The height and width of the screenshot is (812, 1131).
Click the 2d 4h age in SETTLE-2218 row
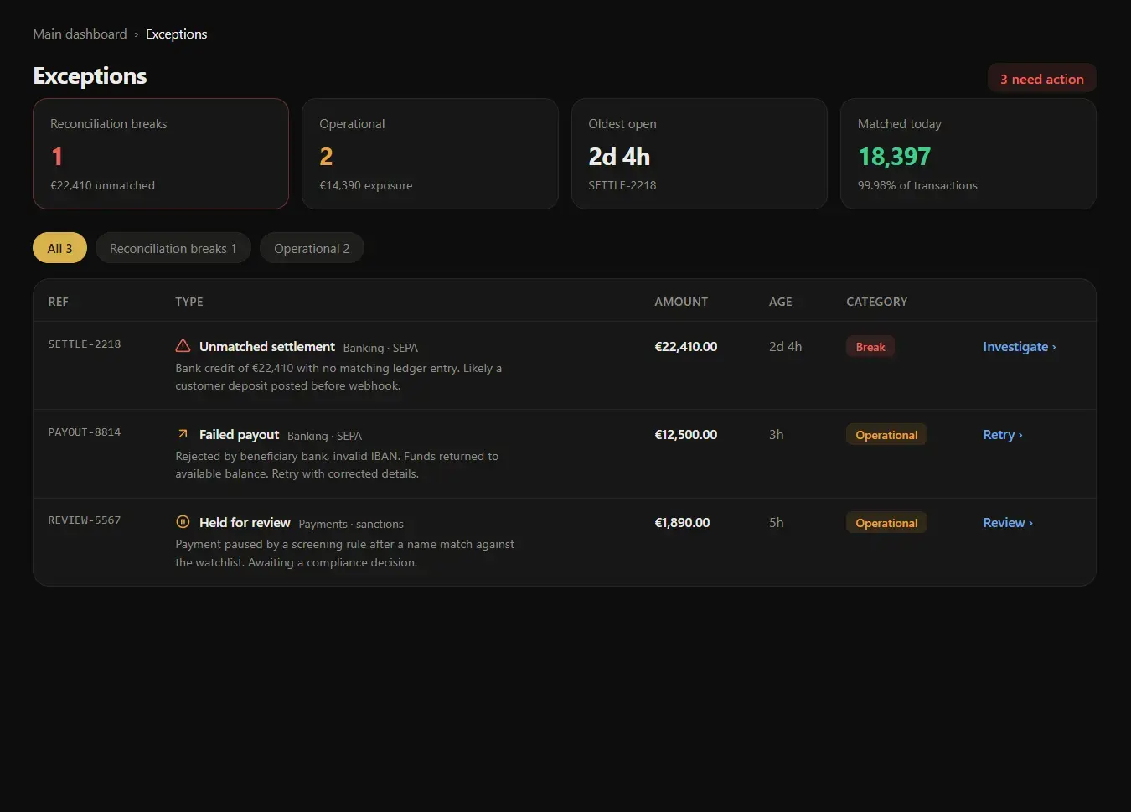(786, 347)
